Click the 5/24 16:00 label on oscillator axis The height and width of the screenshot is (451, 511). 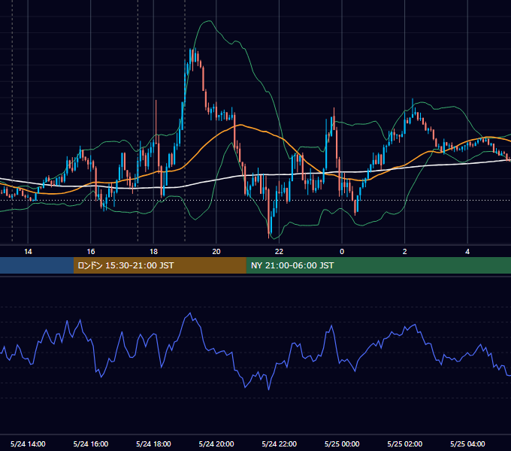coord(91,443)
